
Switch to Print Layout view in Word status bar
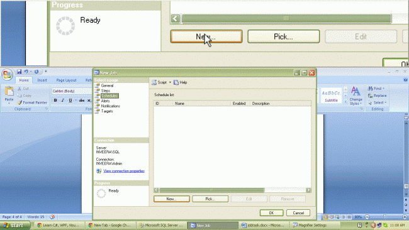[x=326, y=217]
